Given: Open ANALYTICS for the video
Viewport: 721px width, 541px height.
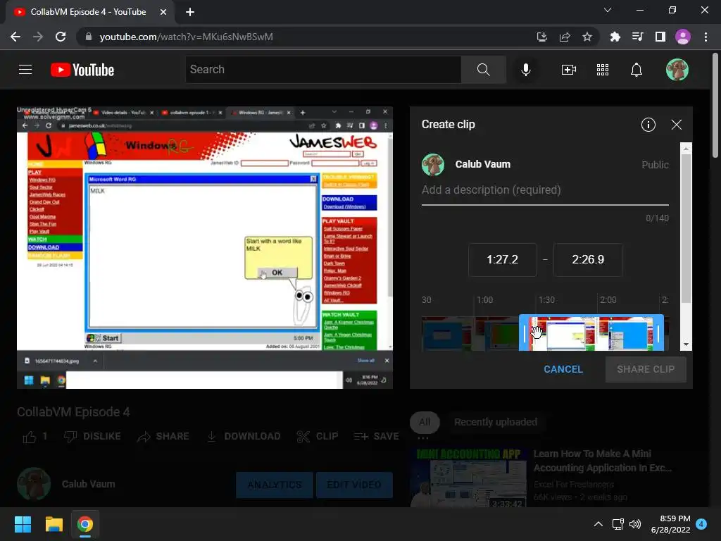Looking at the screenshot, I should (x=275, y=485).
